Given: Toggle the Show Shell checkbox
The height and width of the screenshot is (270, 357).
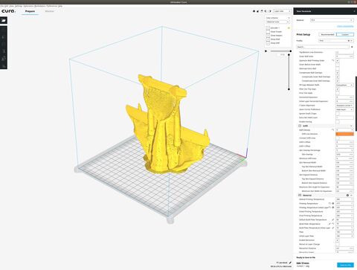Looking at the screenshot, I should [x=268, y=39].
